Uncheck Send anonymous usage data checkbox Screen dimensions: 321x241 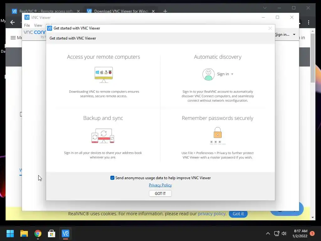pyautogui.click(x=112, y=178)
